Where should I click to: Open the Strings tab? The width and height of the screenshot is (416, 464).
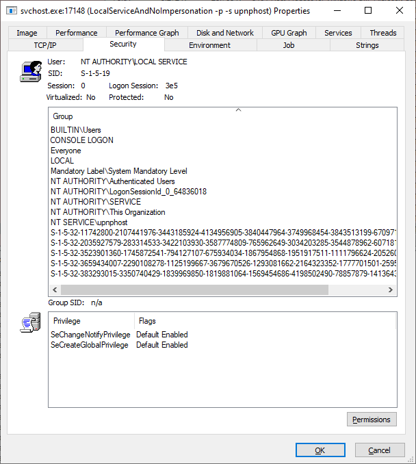point(367,45)
